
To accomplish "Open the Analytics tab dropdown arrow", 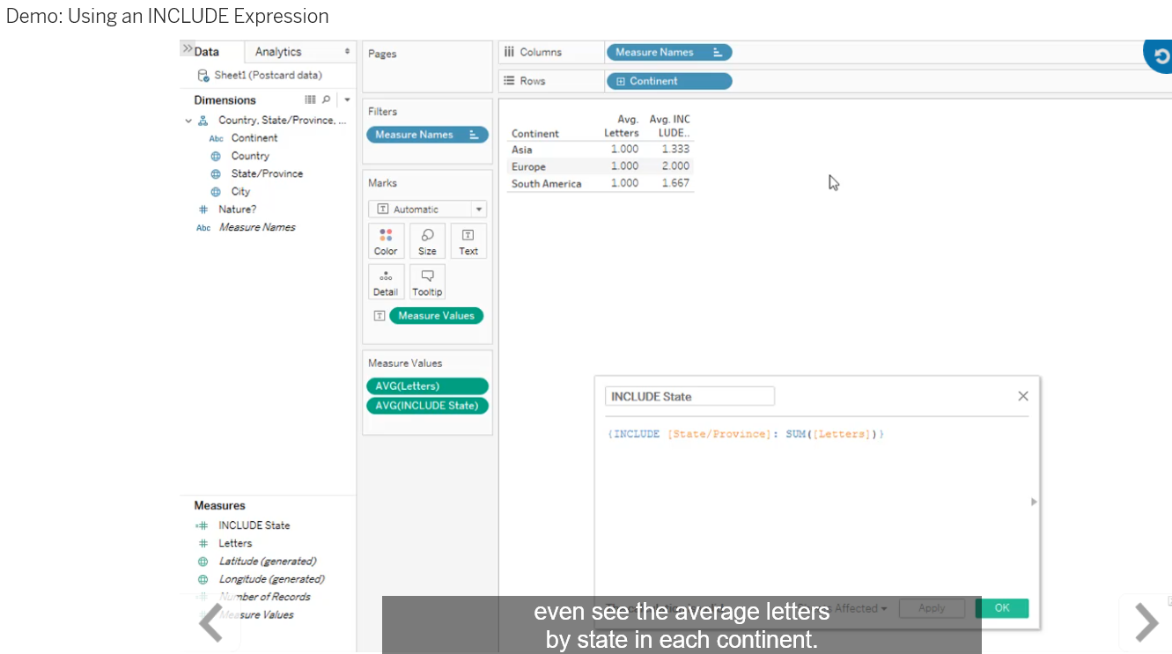I will click(x=347, y=52).
